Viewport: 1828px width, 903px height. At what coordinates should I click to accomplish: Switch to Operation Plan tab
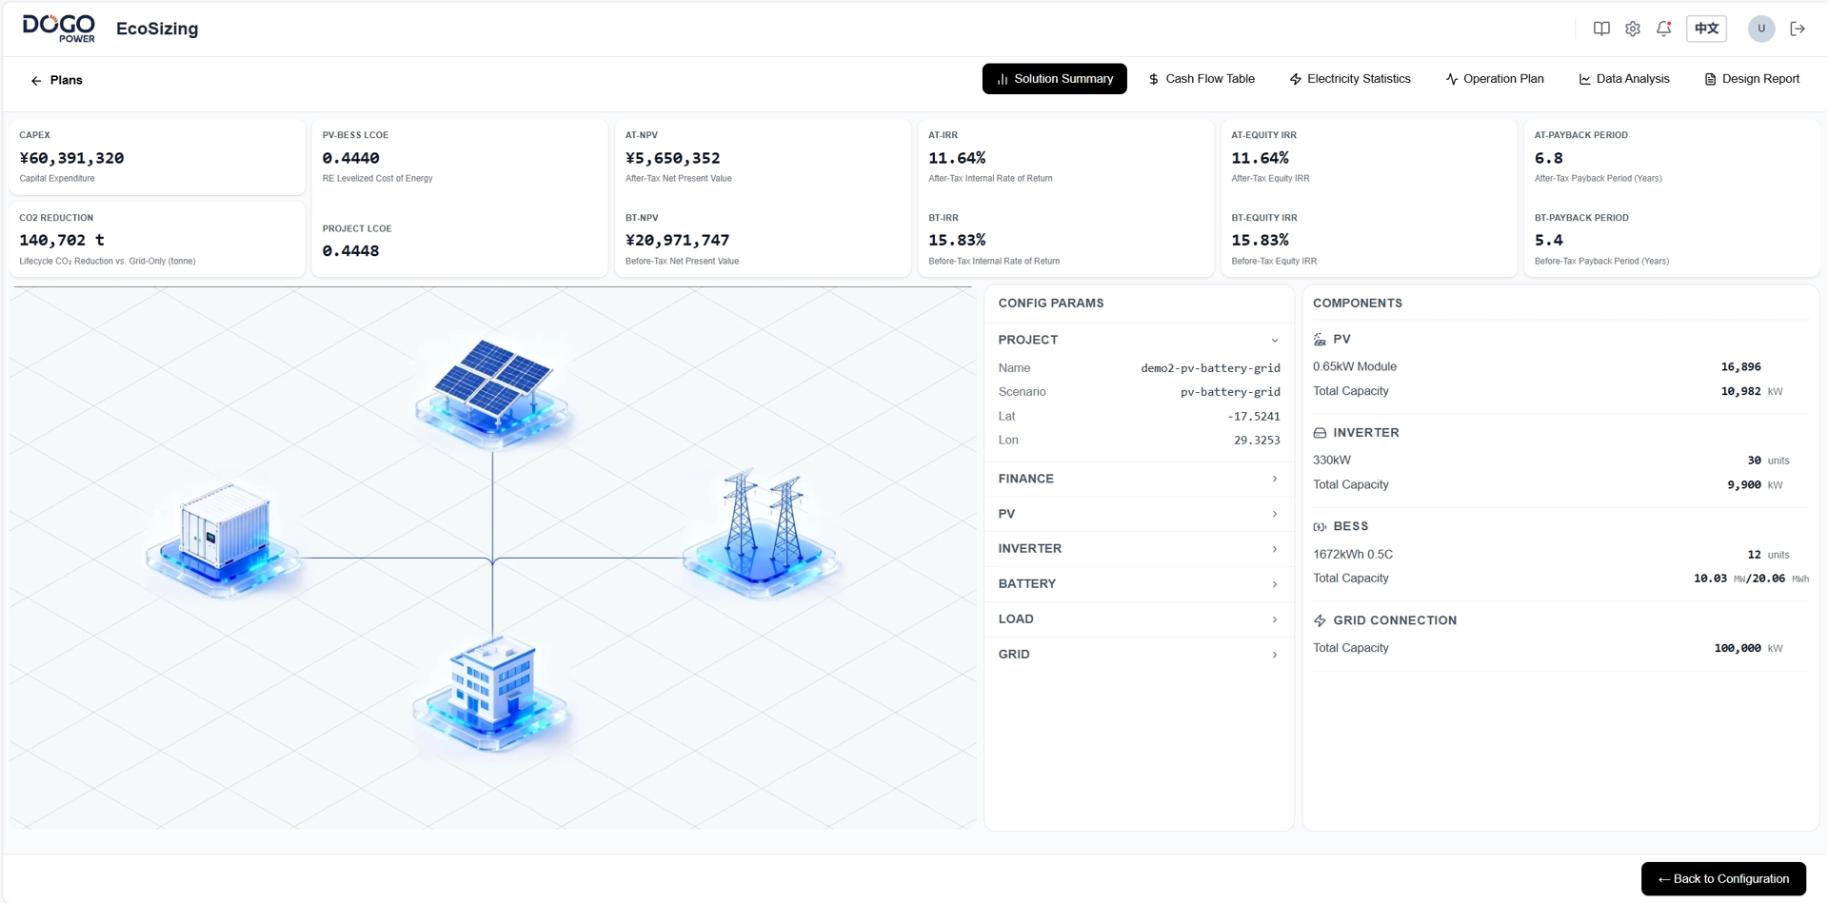click(1495, 79)
